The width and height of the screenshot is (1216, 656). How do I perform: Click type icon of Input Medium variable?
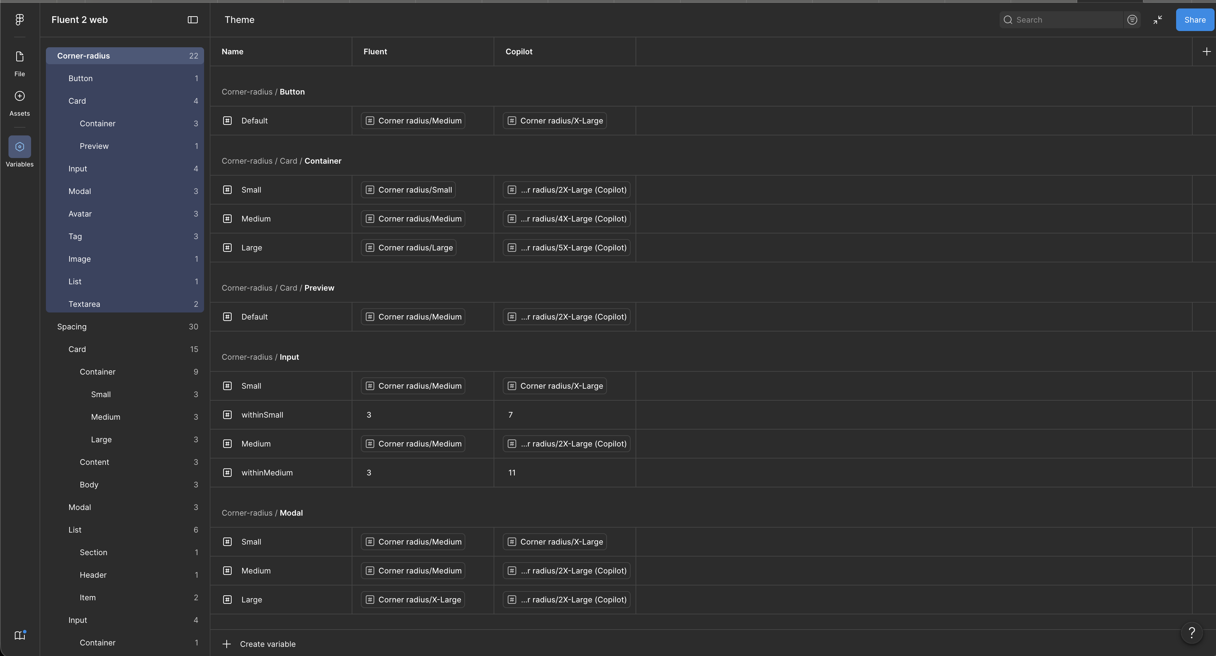click(x=227, y=444)
